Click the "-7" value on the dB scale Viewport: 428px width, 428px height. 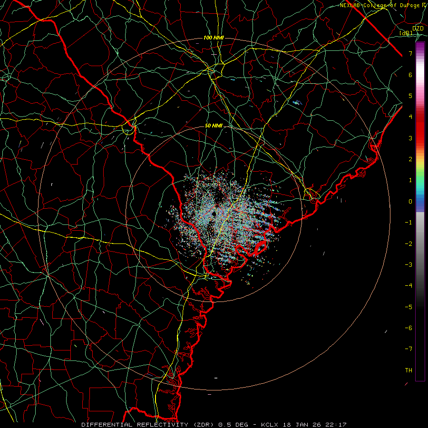pyautogui.click(x=409, y=349)
